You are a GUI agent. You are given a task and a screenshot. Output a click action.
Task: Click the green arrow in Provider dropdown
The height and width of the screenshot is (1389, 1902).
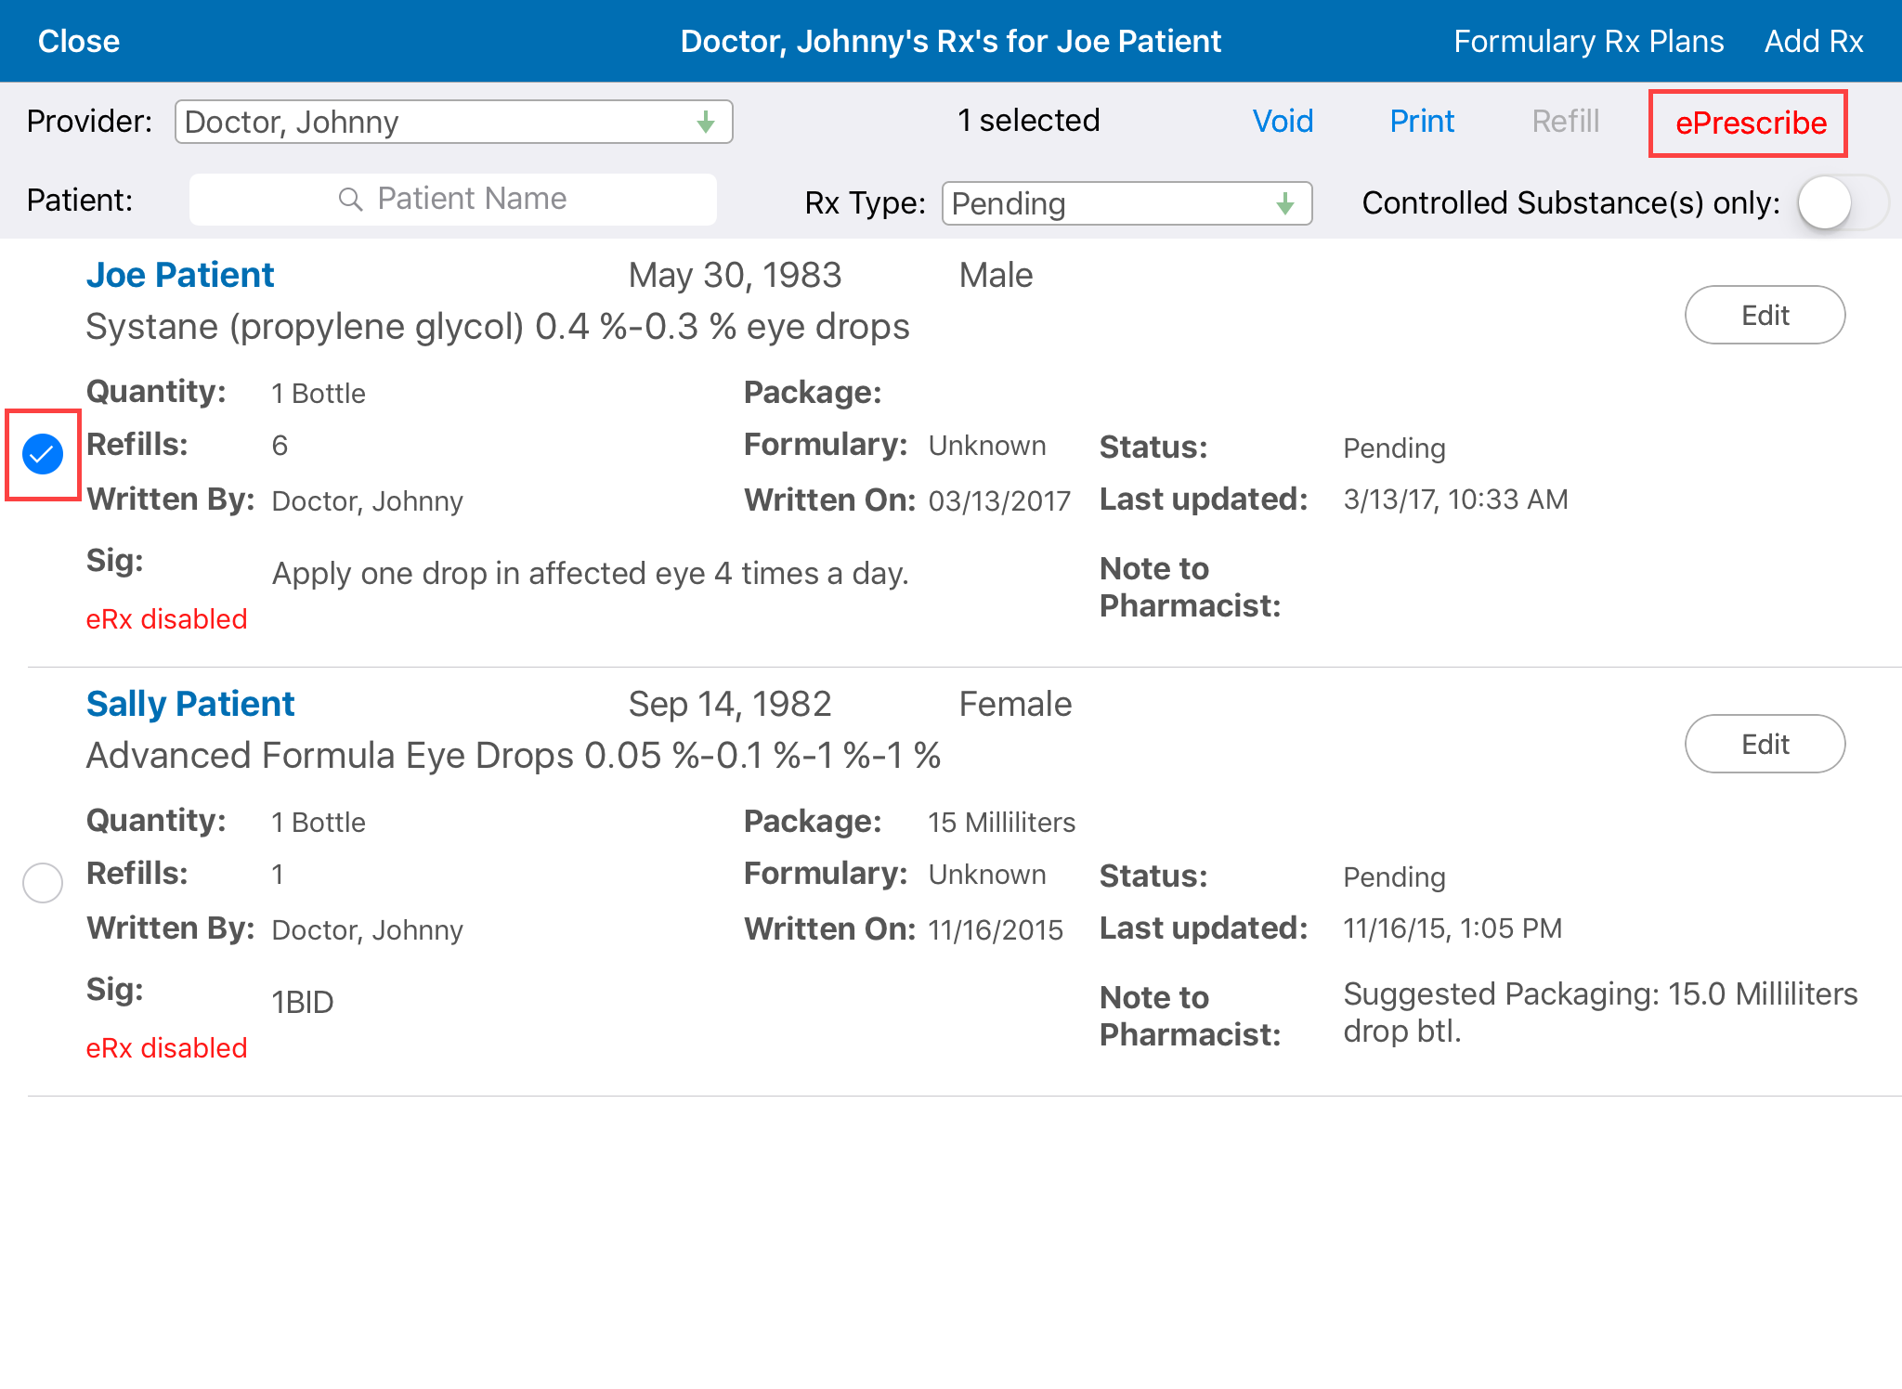(706, 123)
